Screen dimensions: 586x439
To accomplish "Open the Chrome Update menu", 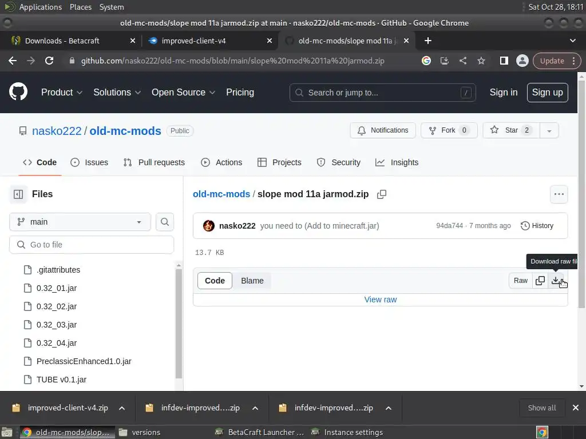I will 557,61.
